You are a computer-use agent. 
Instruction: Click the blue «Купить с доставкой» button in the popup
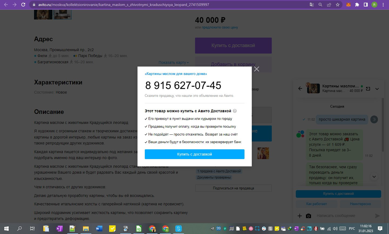(194, 154)
